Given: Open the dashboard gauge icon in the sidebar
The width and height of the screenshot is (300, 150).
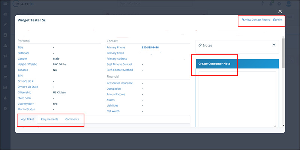Looking at the screenshot, I should point(5,14).
